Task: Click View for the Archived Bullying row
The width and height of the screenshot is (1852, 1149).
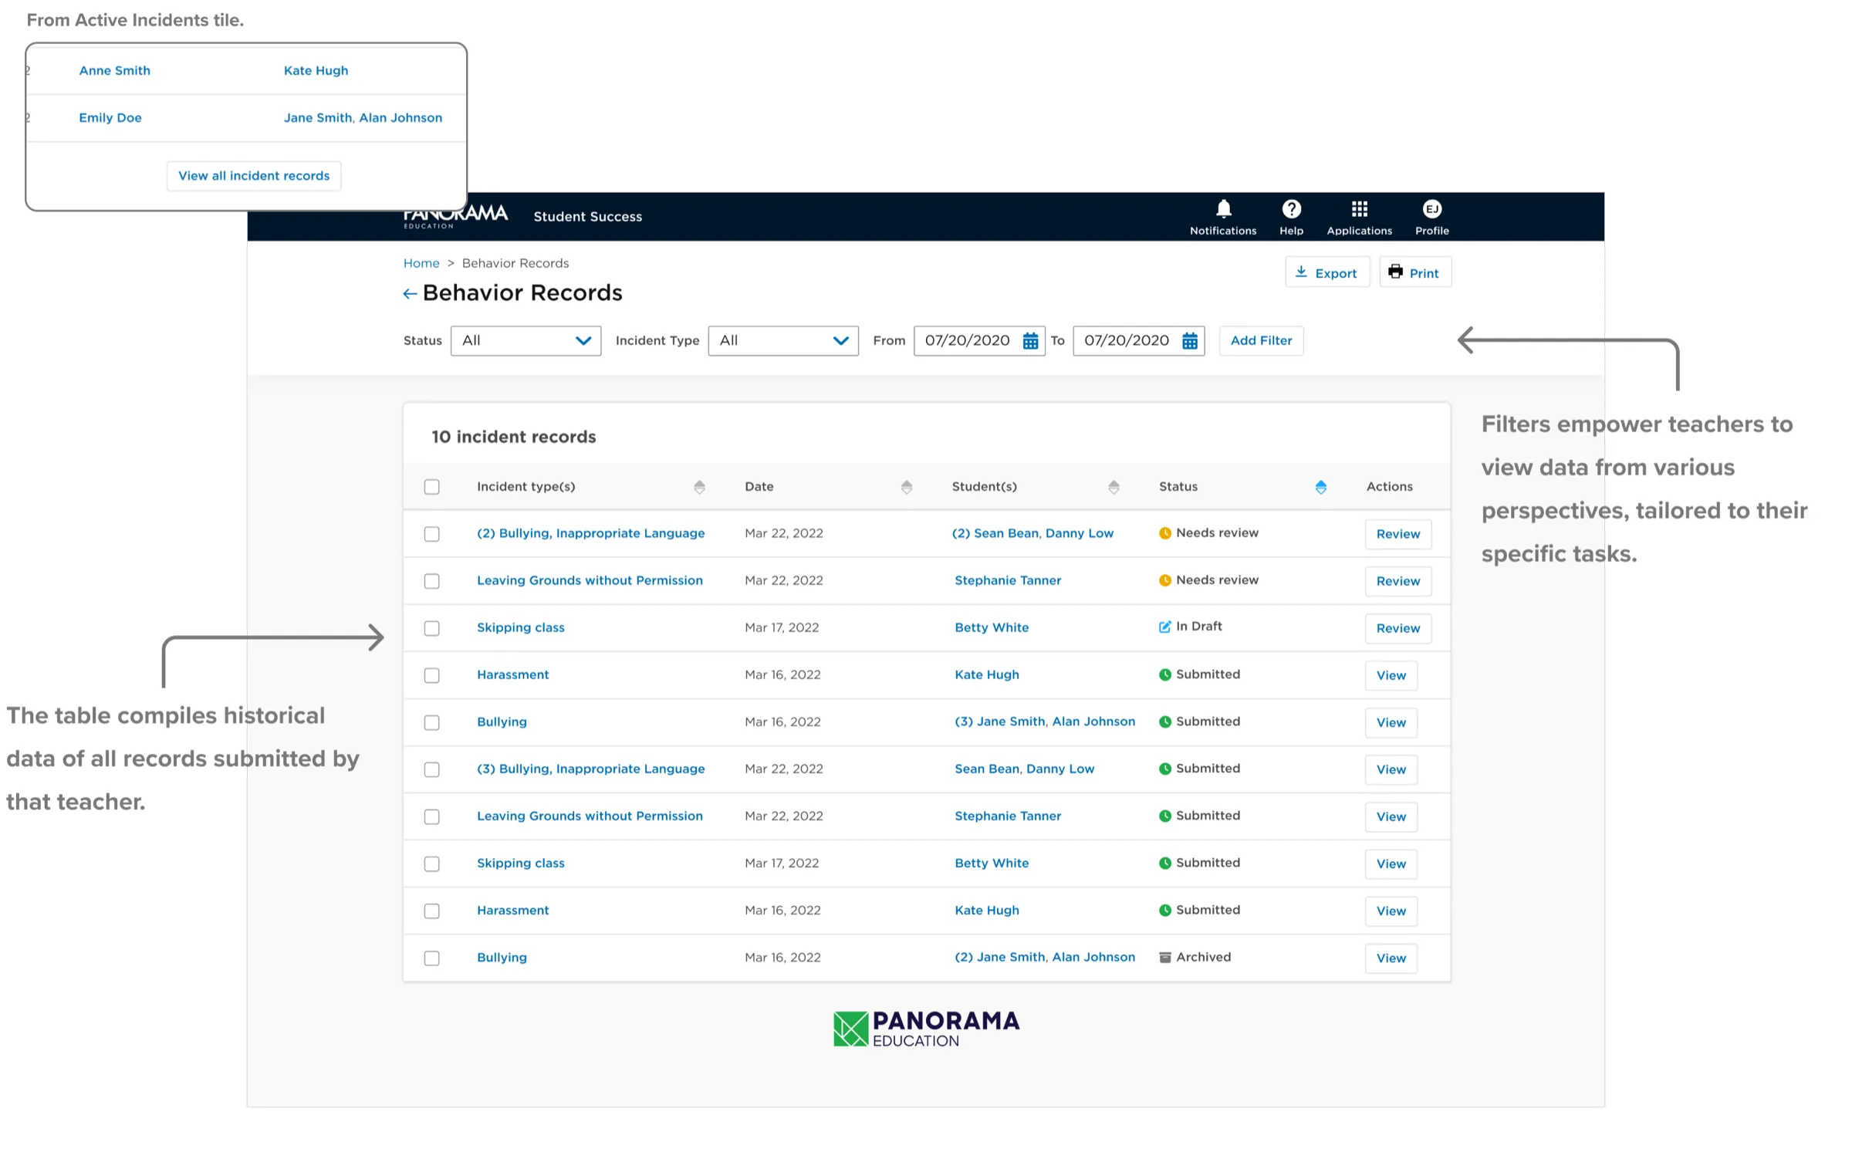Action: click(x=1391, y=958)
